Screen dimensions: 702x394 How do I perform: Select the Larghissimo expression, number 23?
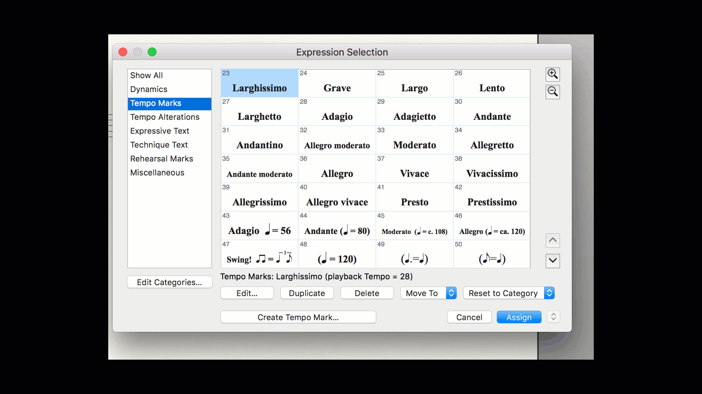tap(260, 83)
